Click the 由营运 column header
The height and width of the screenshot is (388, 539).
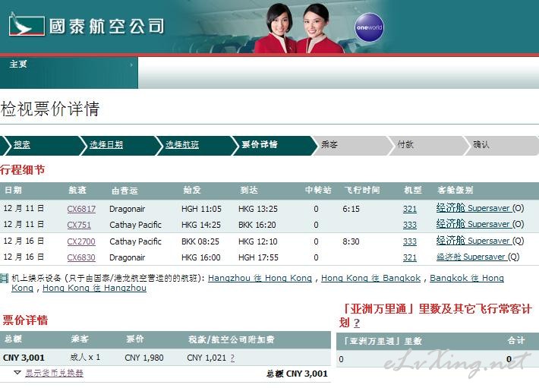(125, 191)
